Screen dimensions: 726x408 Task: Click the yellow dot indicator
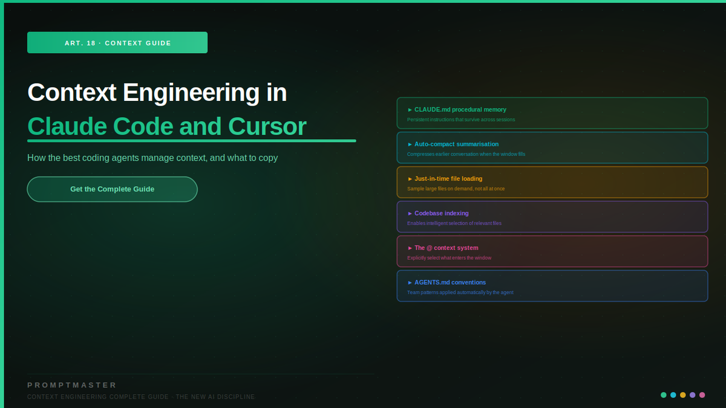click(683, 395)
